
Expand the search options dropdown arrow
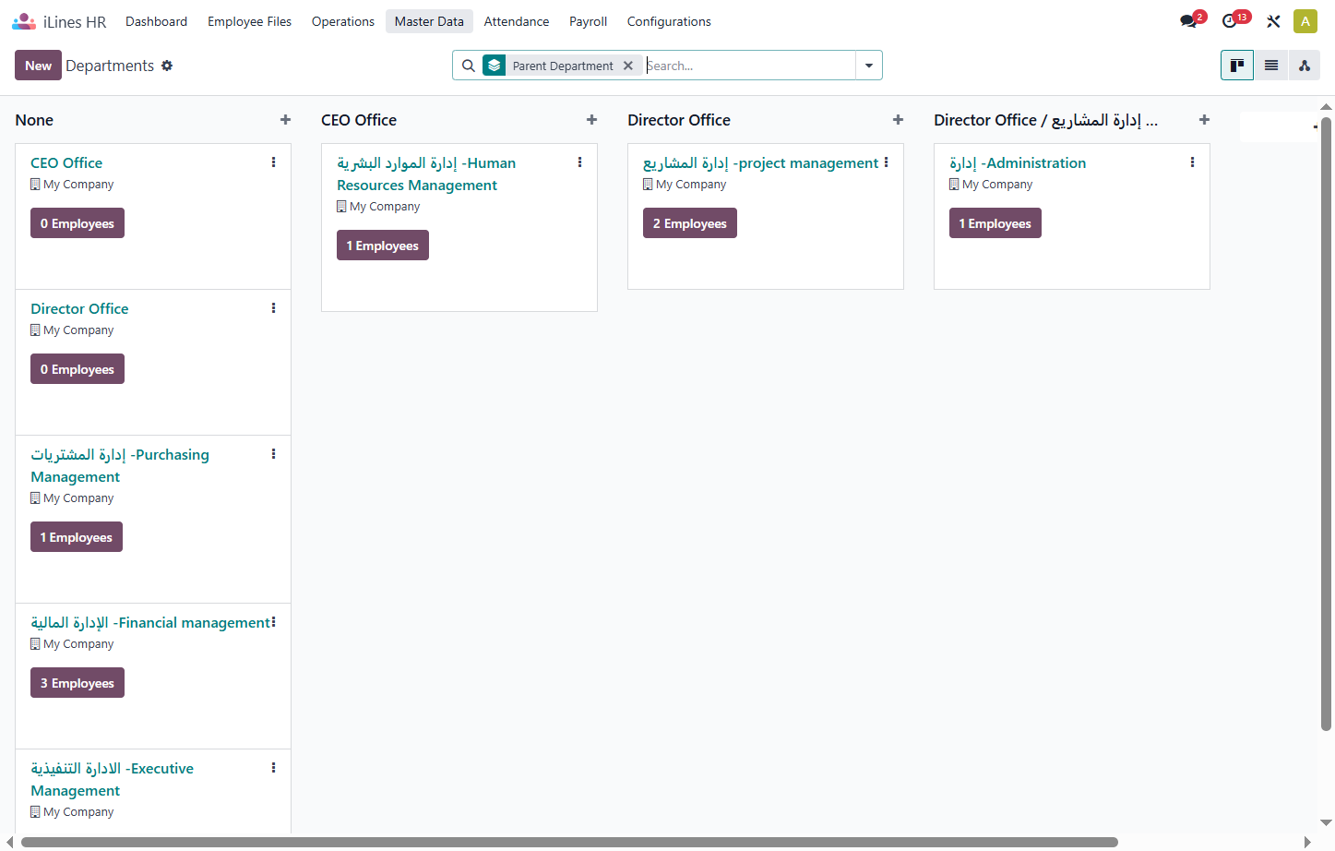tap(869, 66)
